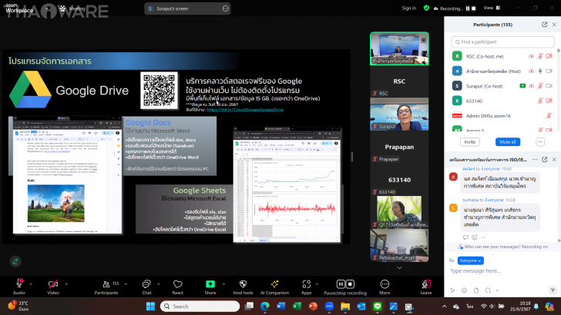The image size is (561, 315).
Task: Click the send message arrow button
Action: (x=553, y=290)
